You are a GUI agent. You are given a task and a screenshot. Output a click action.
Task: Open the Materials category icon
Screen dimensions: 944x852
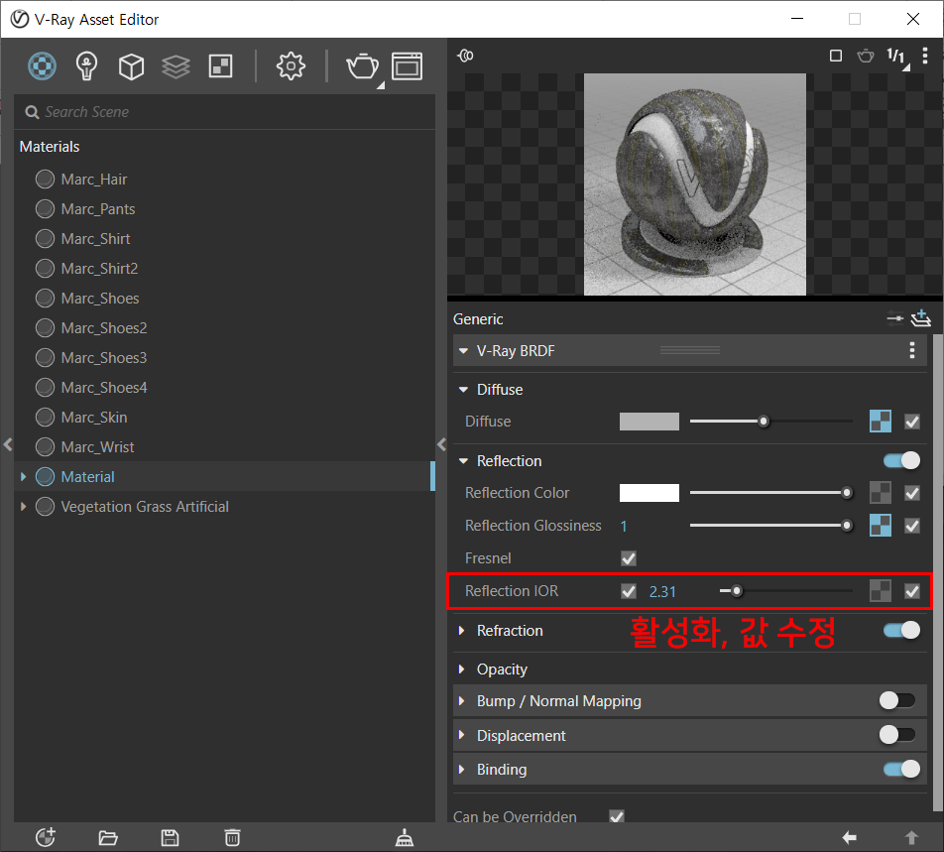click(x=42, y=66)
